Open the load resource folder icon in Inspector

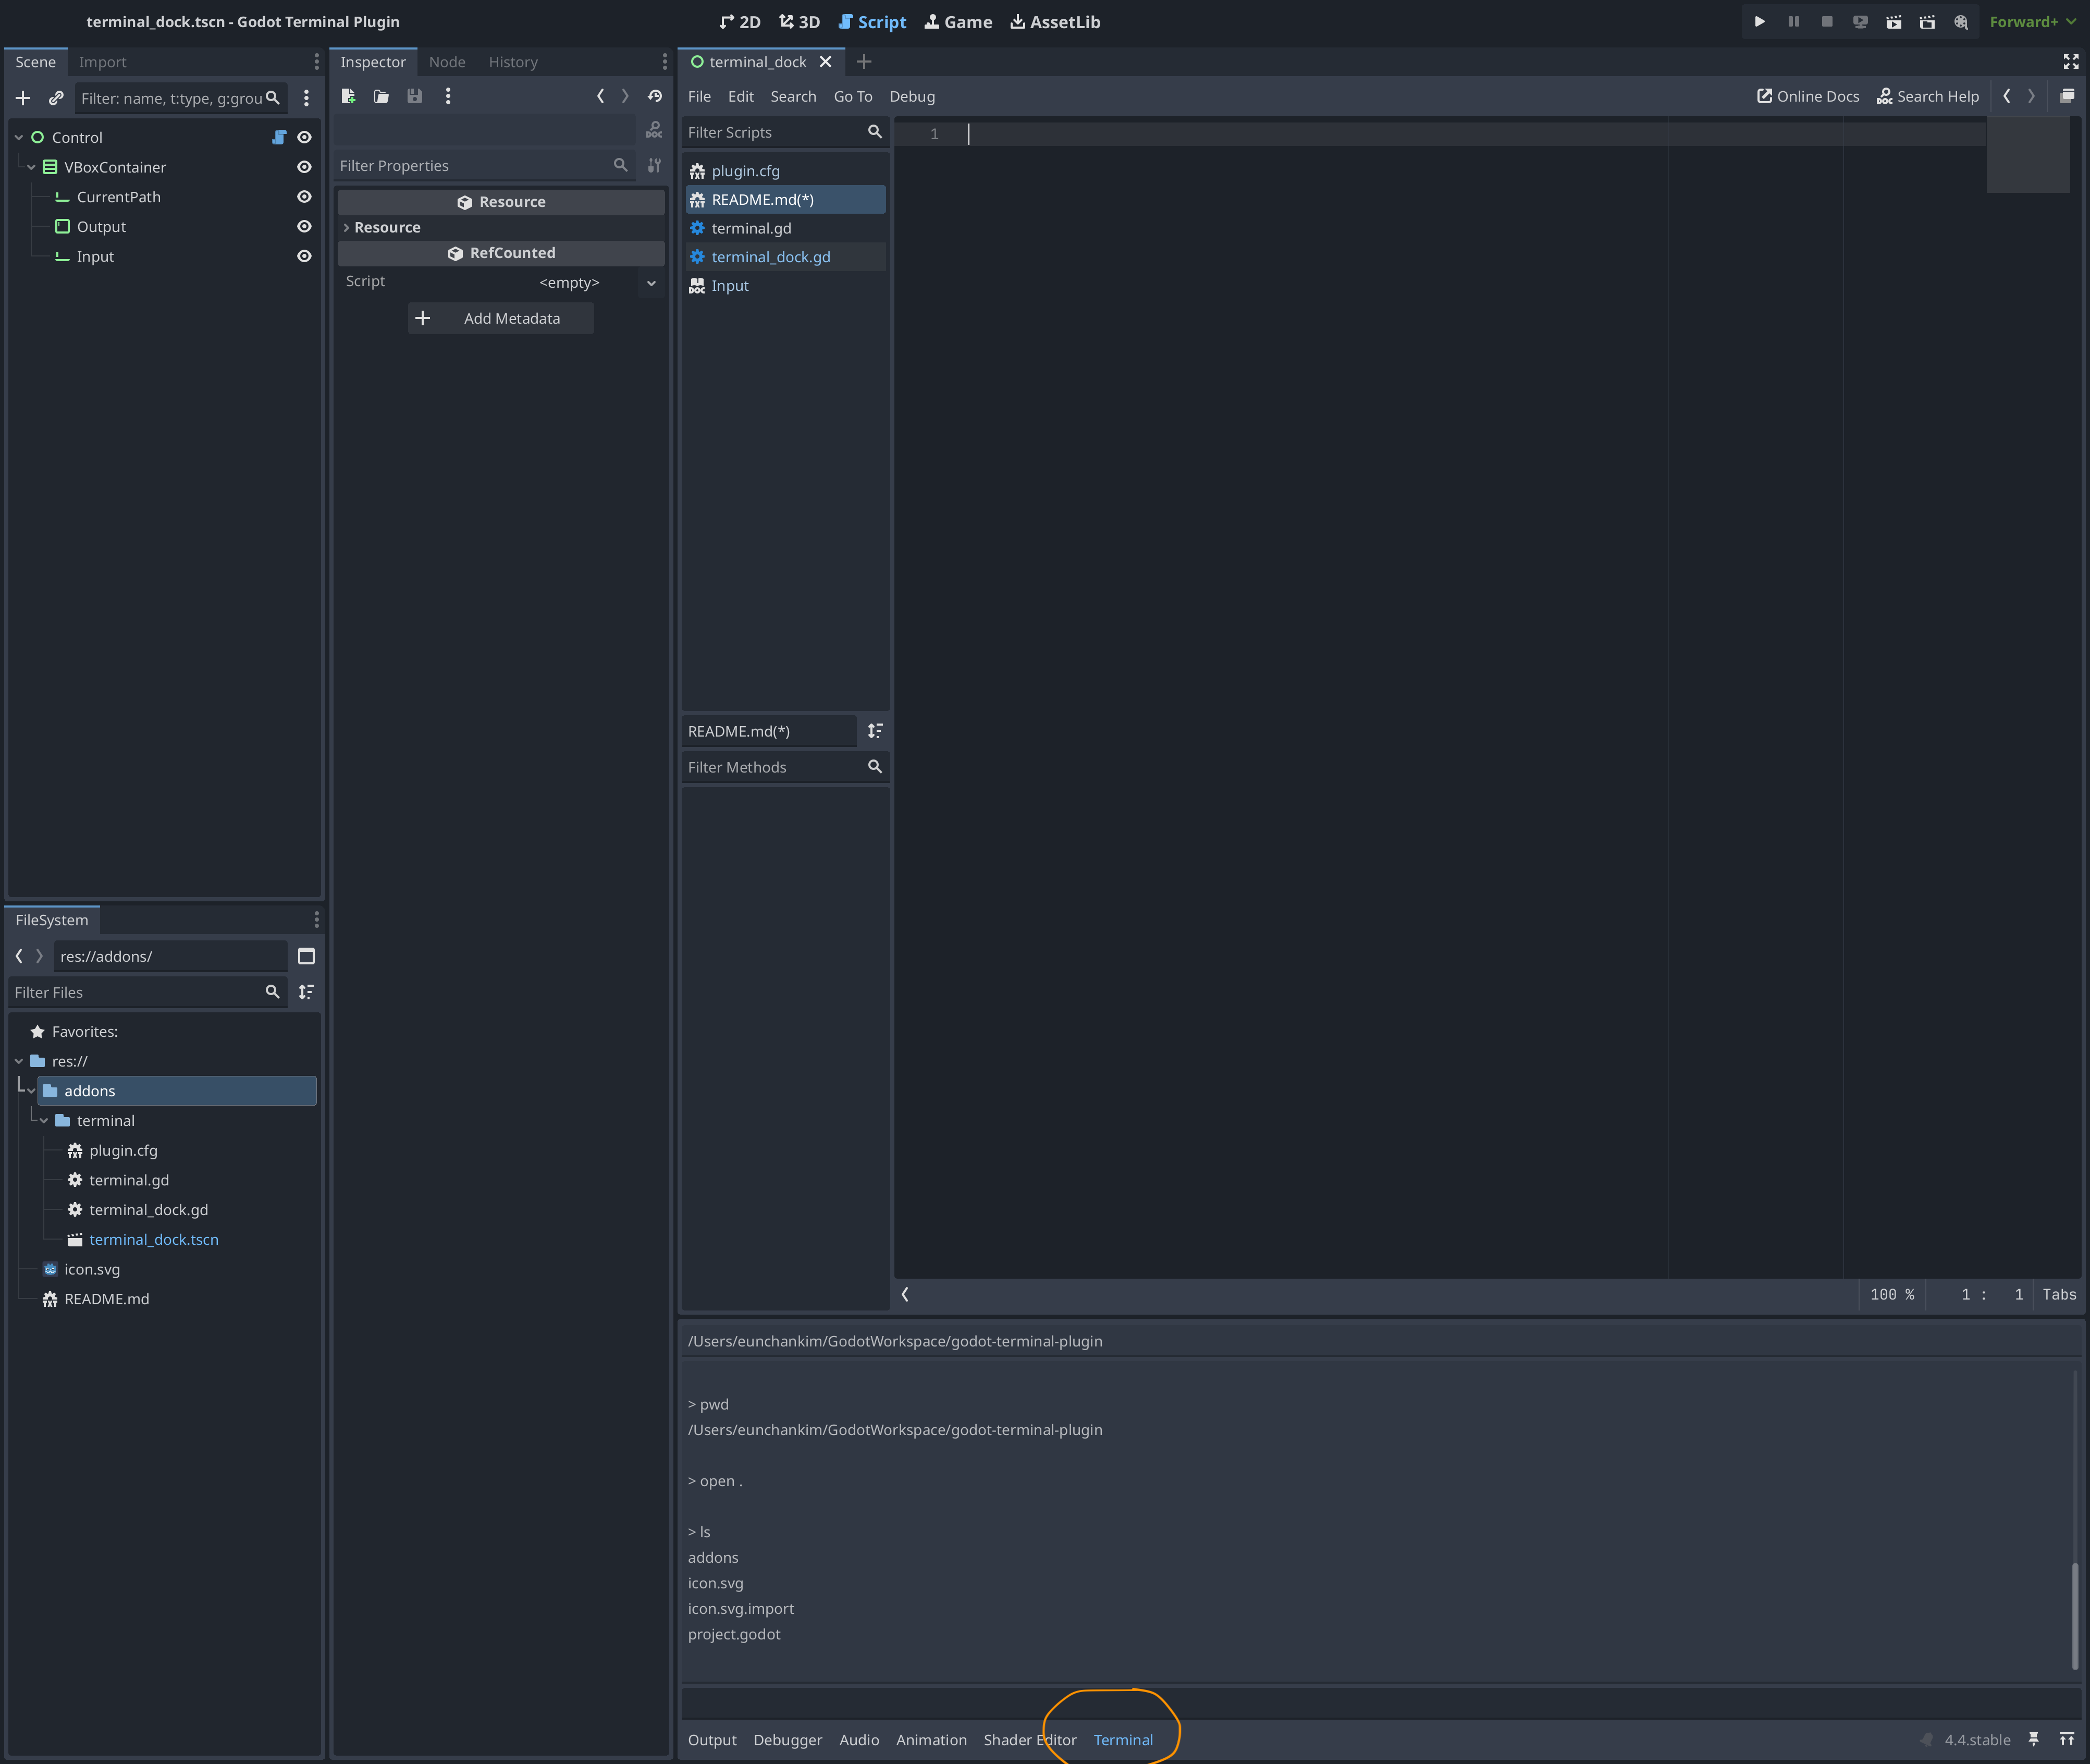point(381,96)
